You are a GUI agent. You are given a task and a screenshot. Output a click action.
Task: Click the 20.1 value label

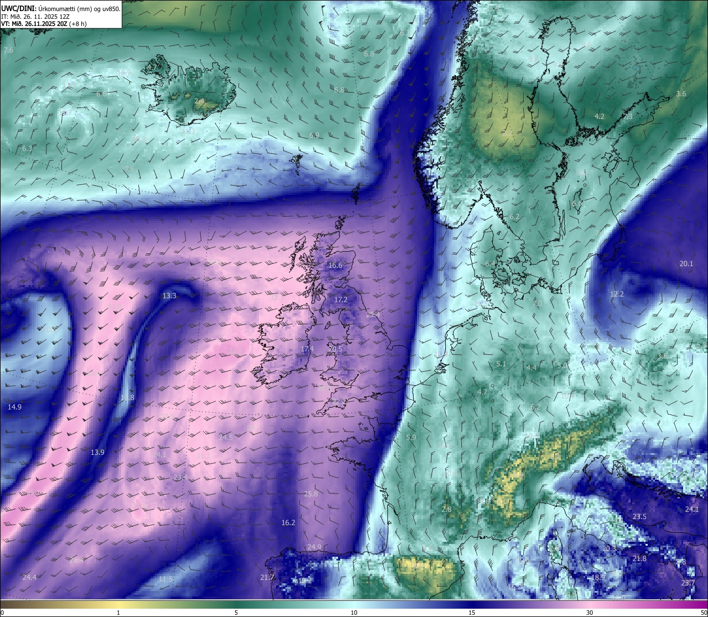(x=686, y=263)
